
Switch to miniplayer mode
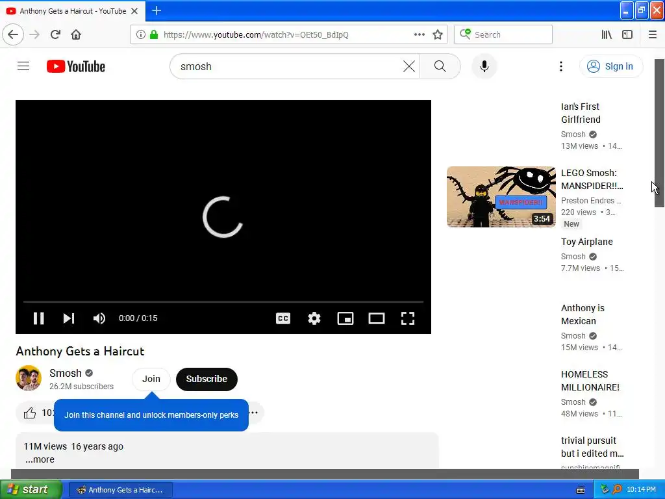(345, 318)
